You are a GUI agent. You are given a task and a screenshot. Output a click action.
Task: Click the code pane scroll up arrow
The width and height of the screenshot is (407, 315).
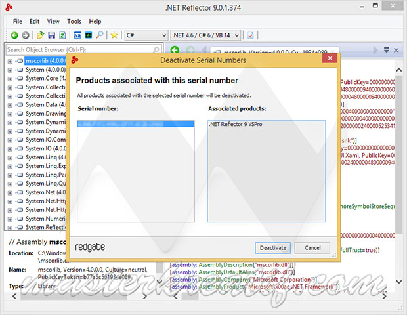(399, 70)
